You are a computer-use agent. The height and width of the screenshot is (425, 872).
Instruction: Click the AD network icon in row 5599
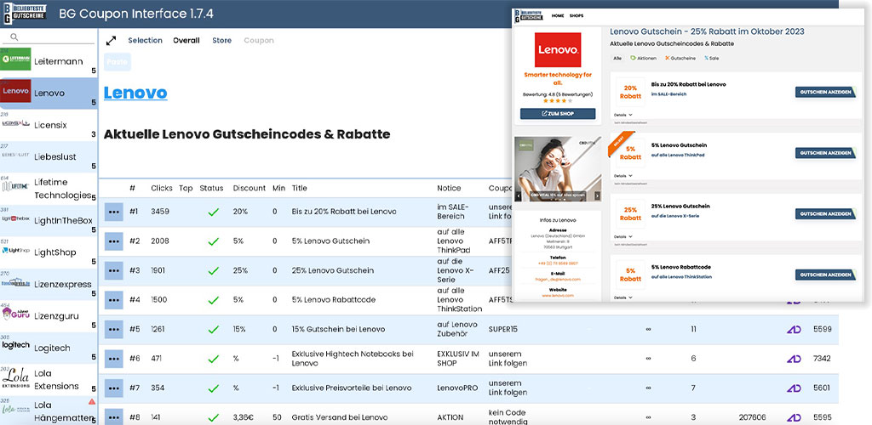pyautogui.click(x=794, y=330)
